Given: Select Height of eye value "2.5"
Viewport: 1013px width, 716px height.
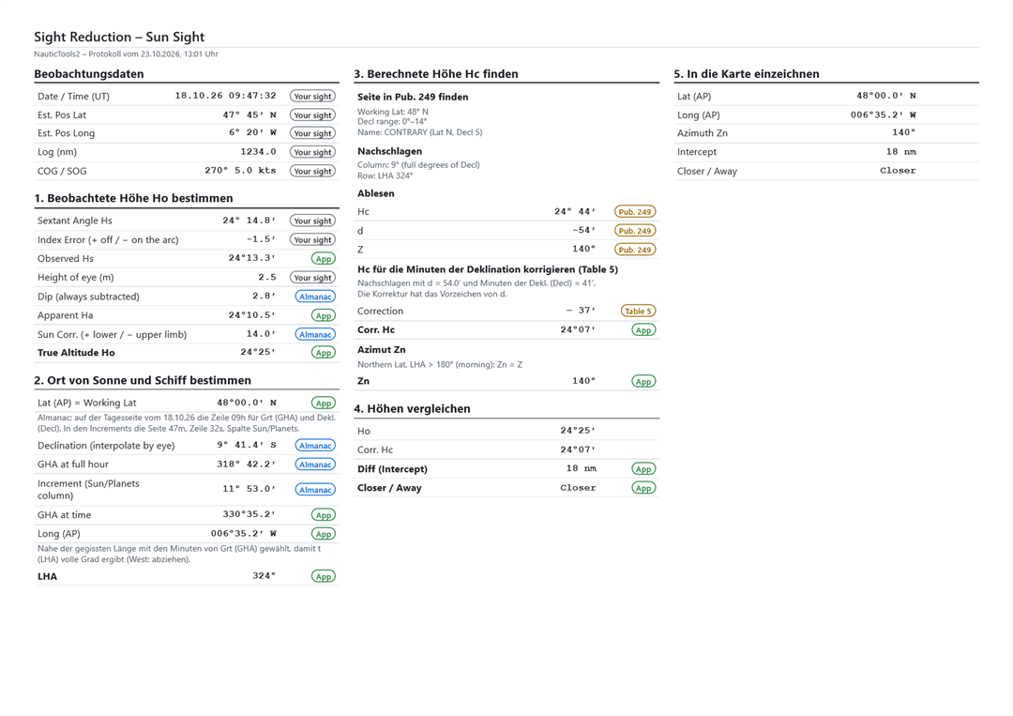Looking at the screenshot, I should pyautogui.click(x=267, y=277).
